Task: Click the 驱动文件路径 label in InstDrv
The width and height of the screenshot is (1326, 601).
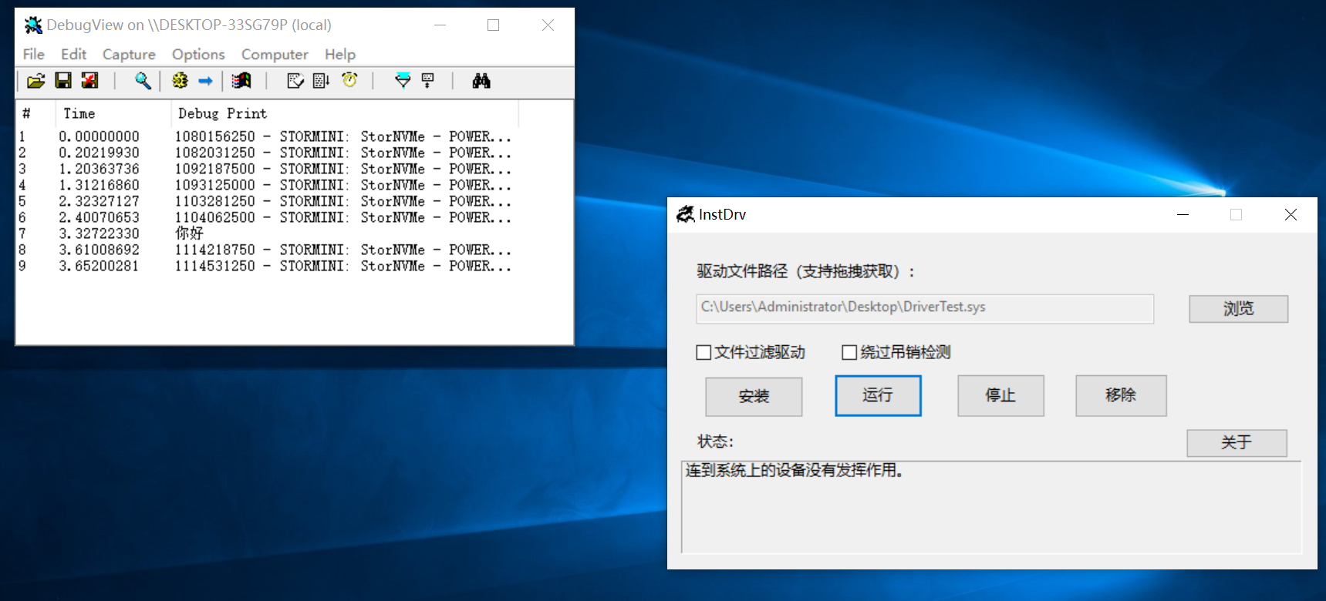Action: 806,271
